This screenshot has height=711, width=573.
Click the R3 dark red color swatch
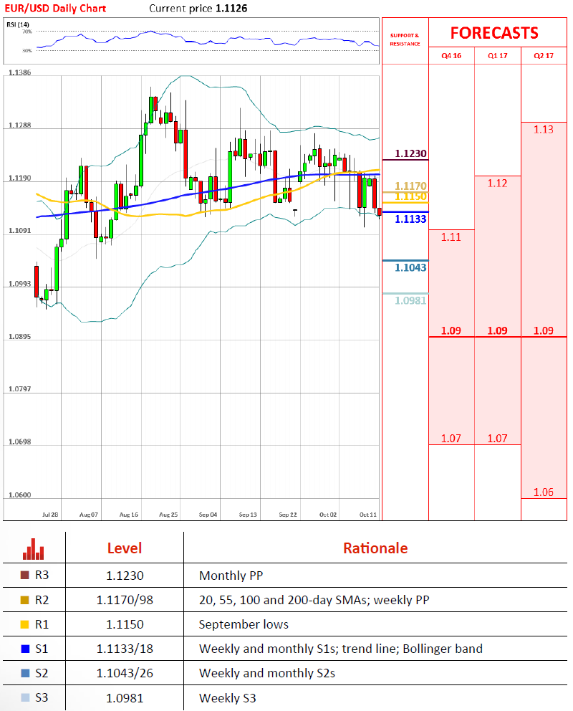click(x=25, y=575)
